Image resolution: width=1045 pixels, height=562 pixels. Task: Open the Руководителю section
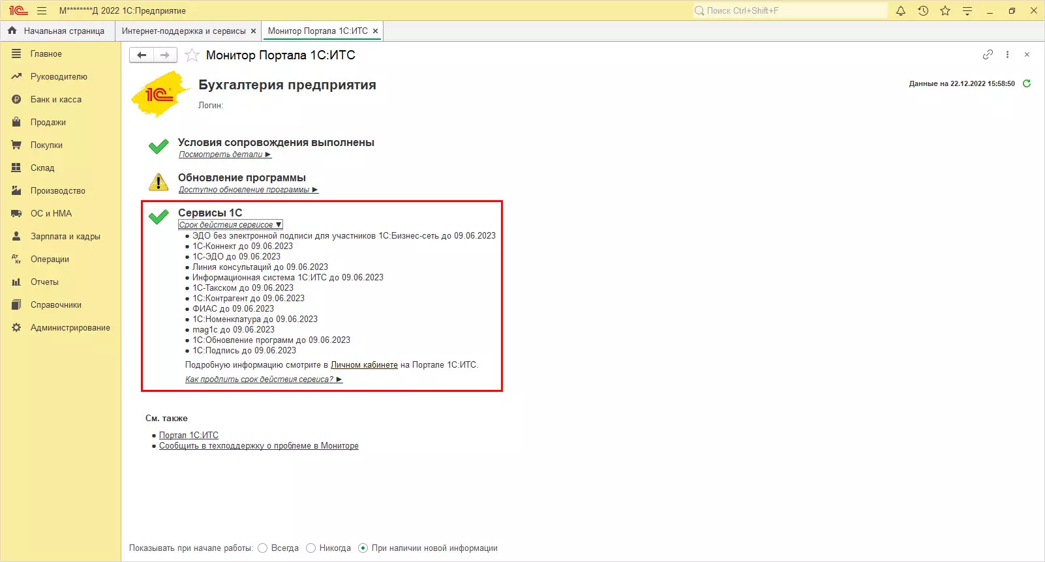pyautogui.click(x=60, y=77)
